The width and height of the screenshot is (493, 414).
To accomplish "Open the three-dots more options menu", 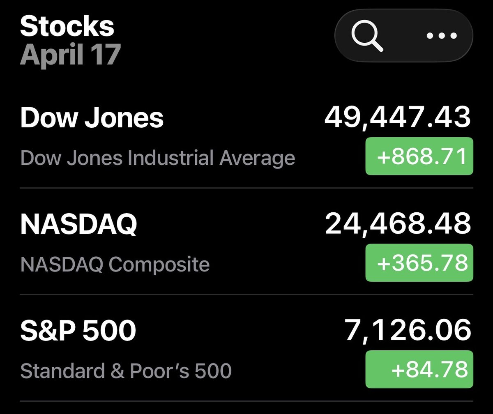I will pos(441,36).
